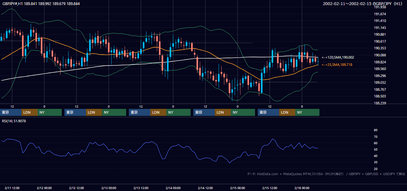407x191 pixels.
Task: Click the RSI scale value 50
Action: [375, 149]
